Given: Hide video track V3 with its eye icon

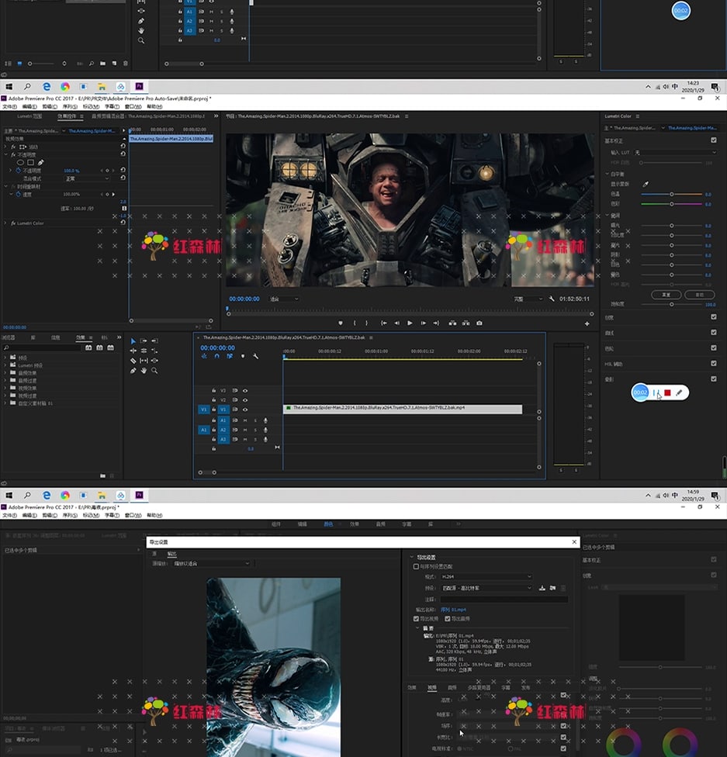Looking at the screenshot, I should (x=245, y=391).
